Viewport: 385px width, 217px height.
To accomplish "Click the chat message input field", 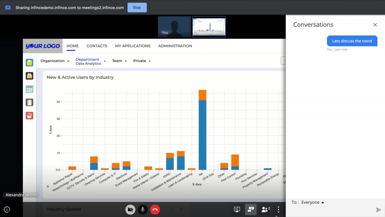I will (x=332, y=210).
